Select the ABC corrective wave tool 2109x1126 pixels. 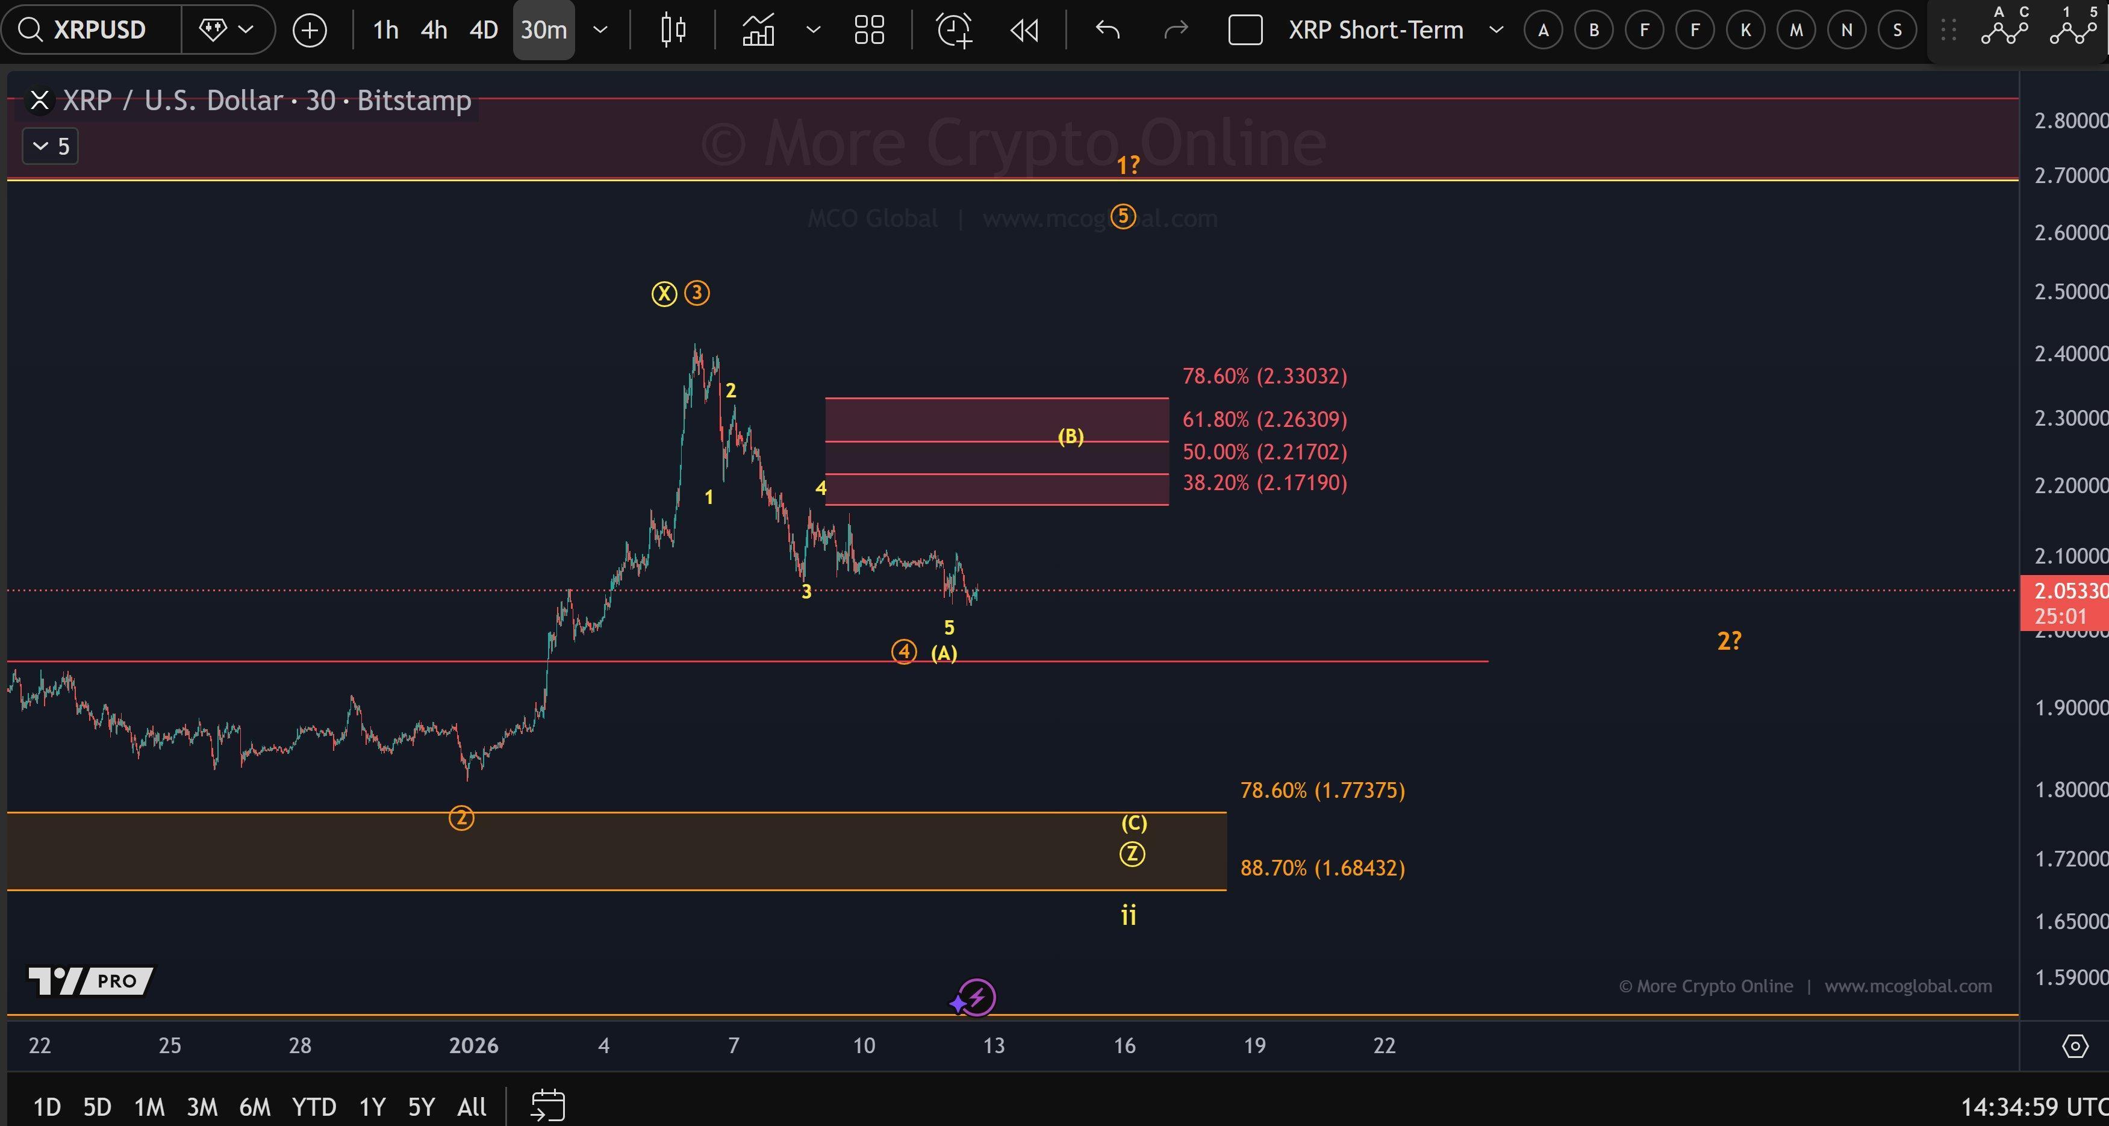coord(2006,30)
